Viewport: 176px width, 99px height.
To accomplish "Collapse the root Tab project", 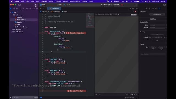I will click(11, 12).
